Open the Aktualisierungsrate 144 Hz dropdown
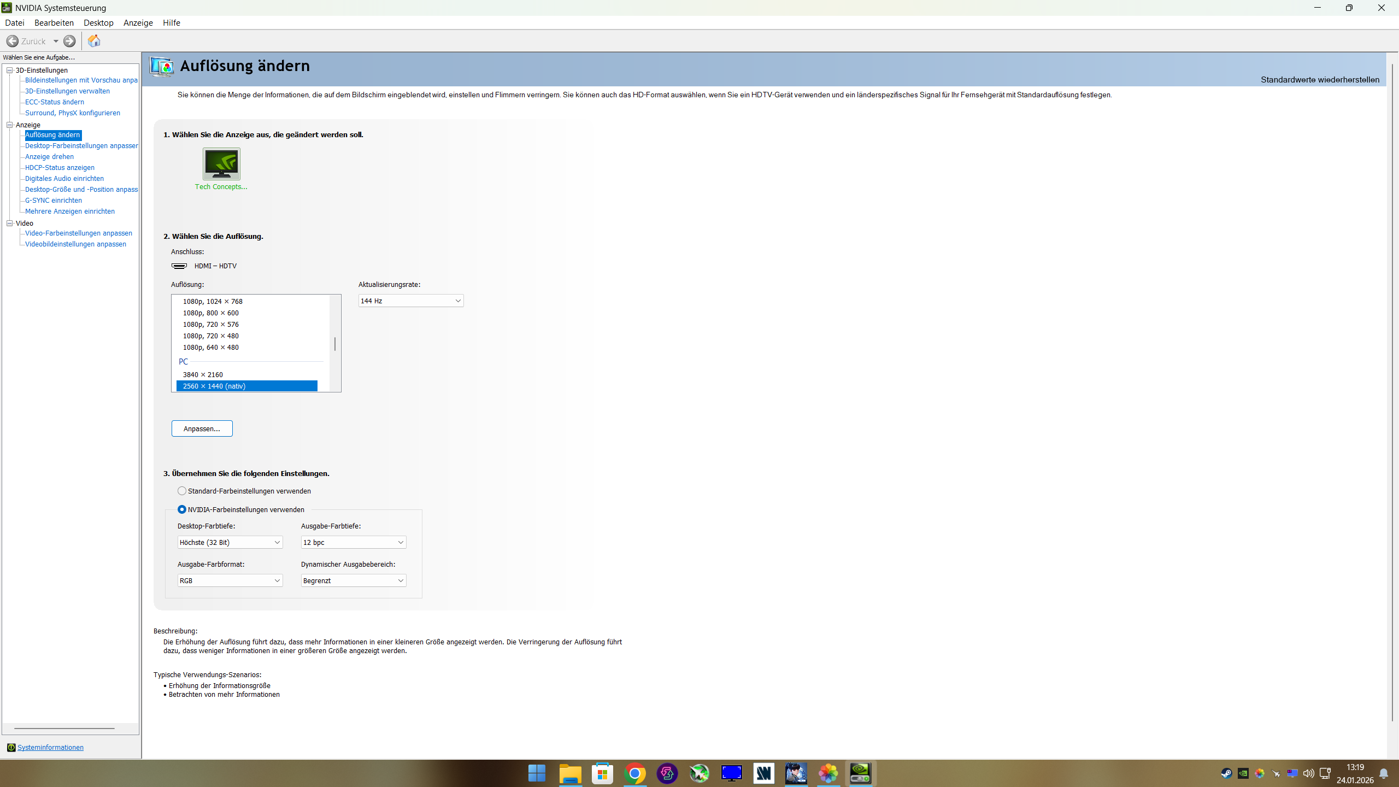Screen dimensions: 1399x787 411,301
